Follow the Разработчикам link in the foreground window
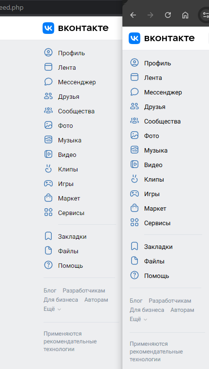Image resolution: width=209 pixels, height=369 pixels. (x=170, y=301)
